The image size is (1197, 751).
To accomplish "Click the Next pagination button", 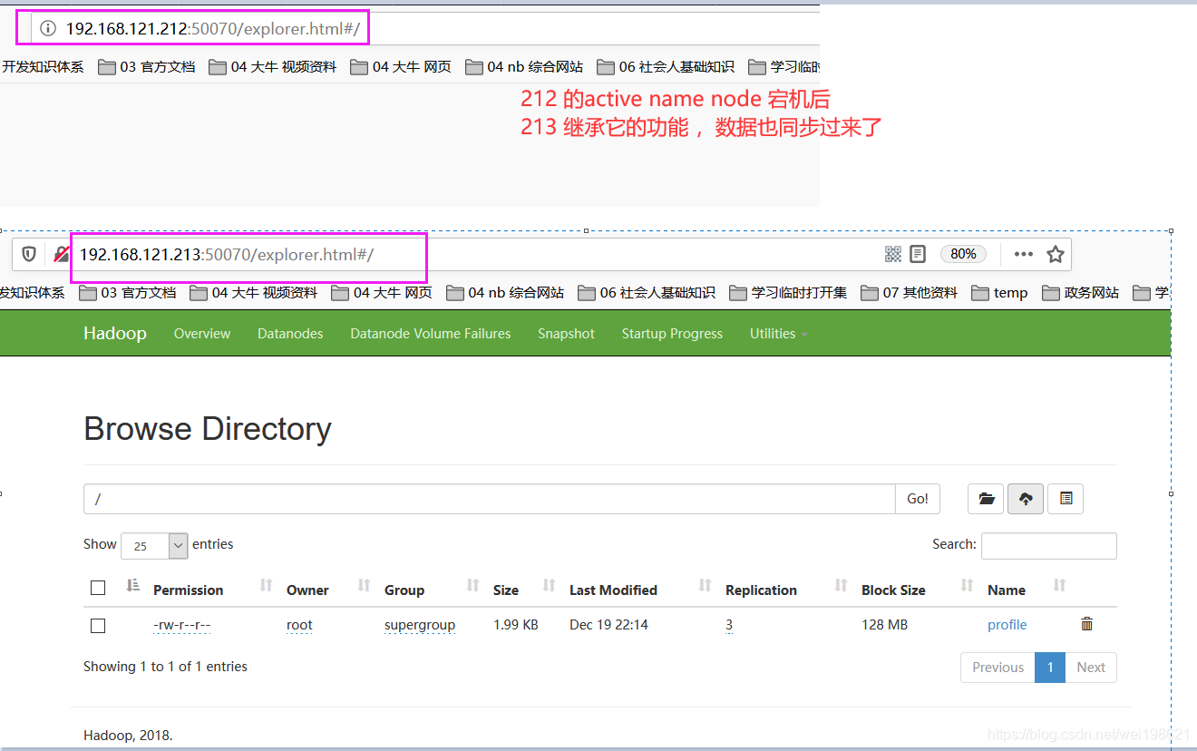I will [1091, 668].
